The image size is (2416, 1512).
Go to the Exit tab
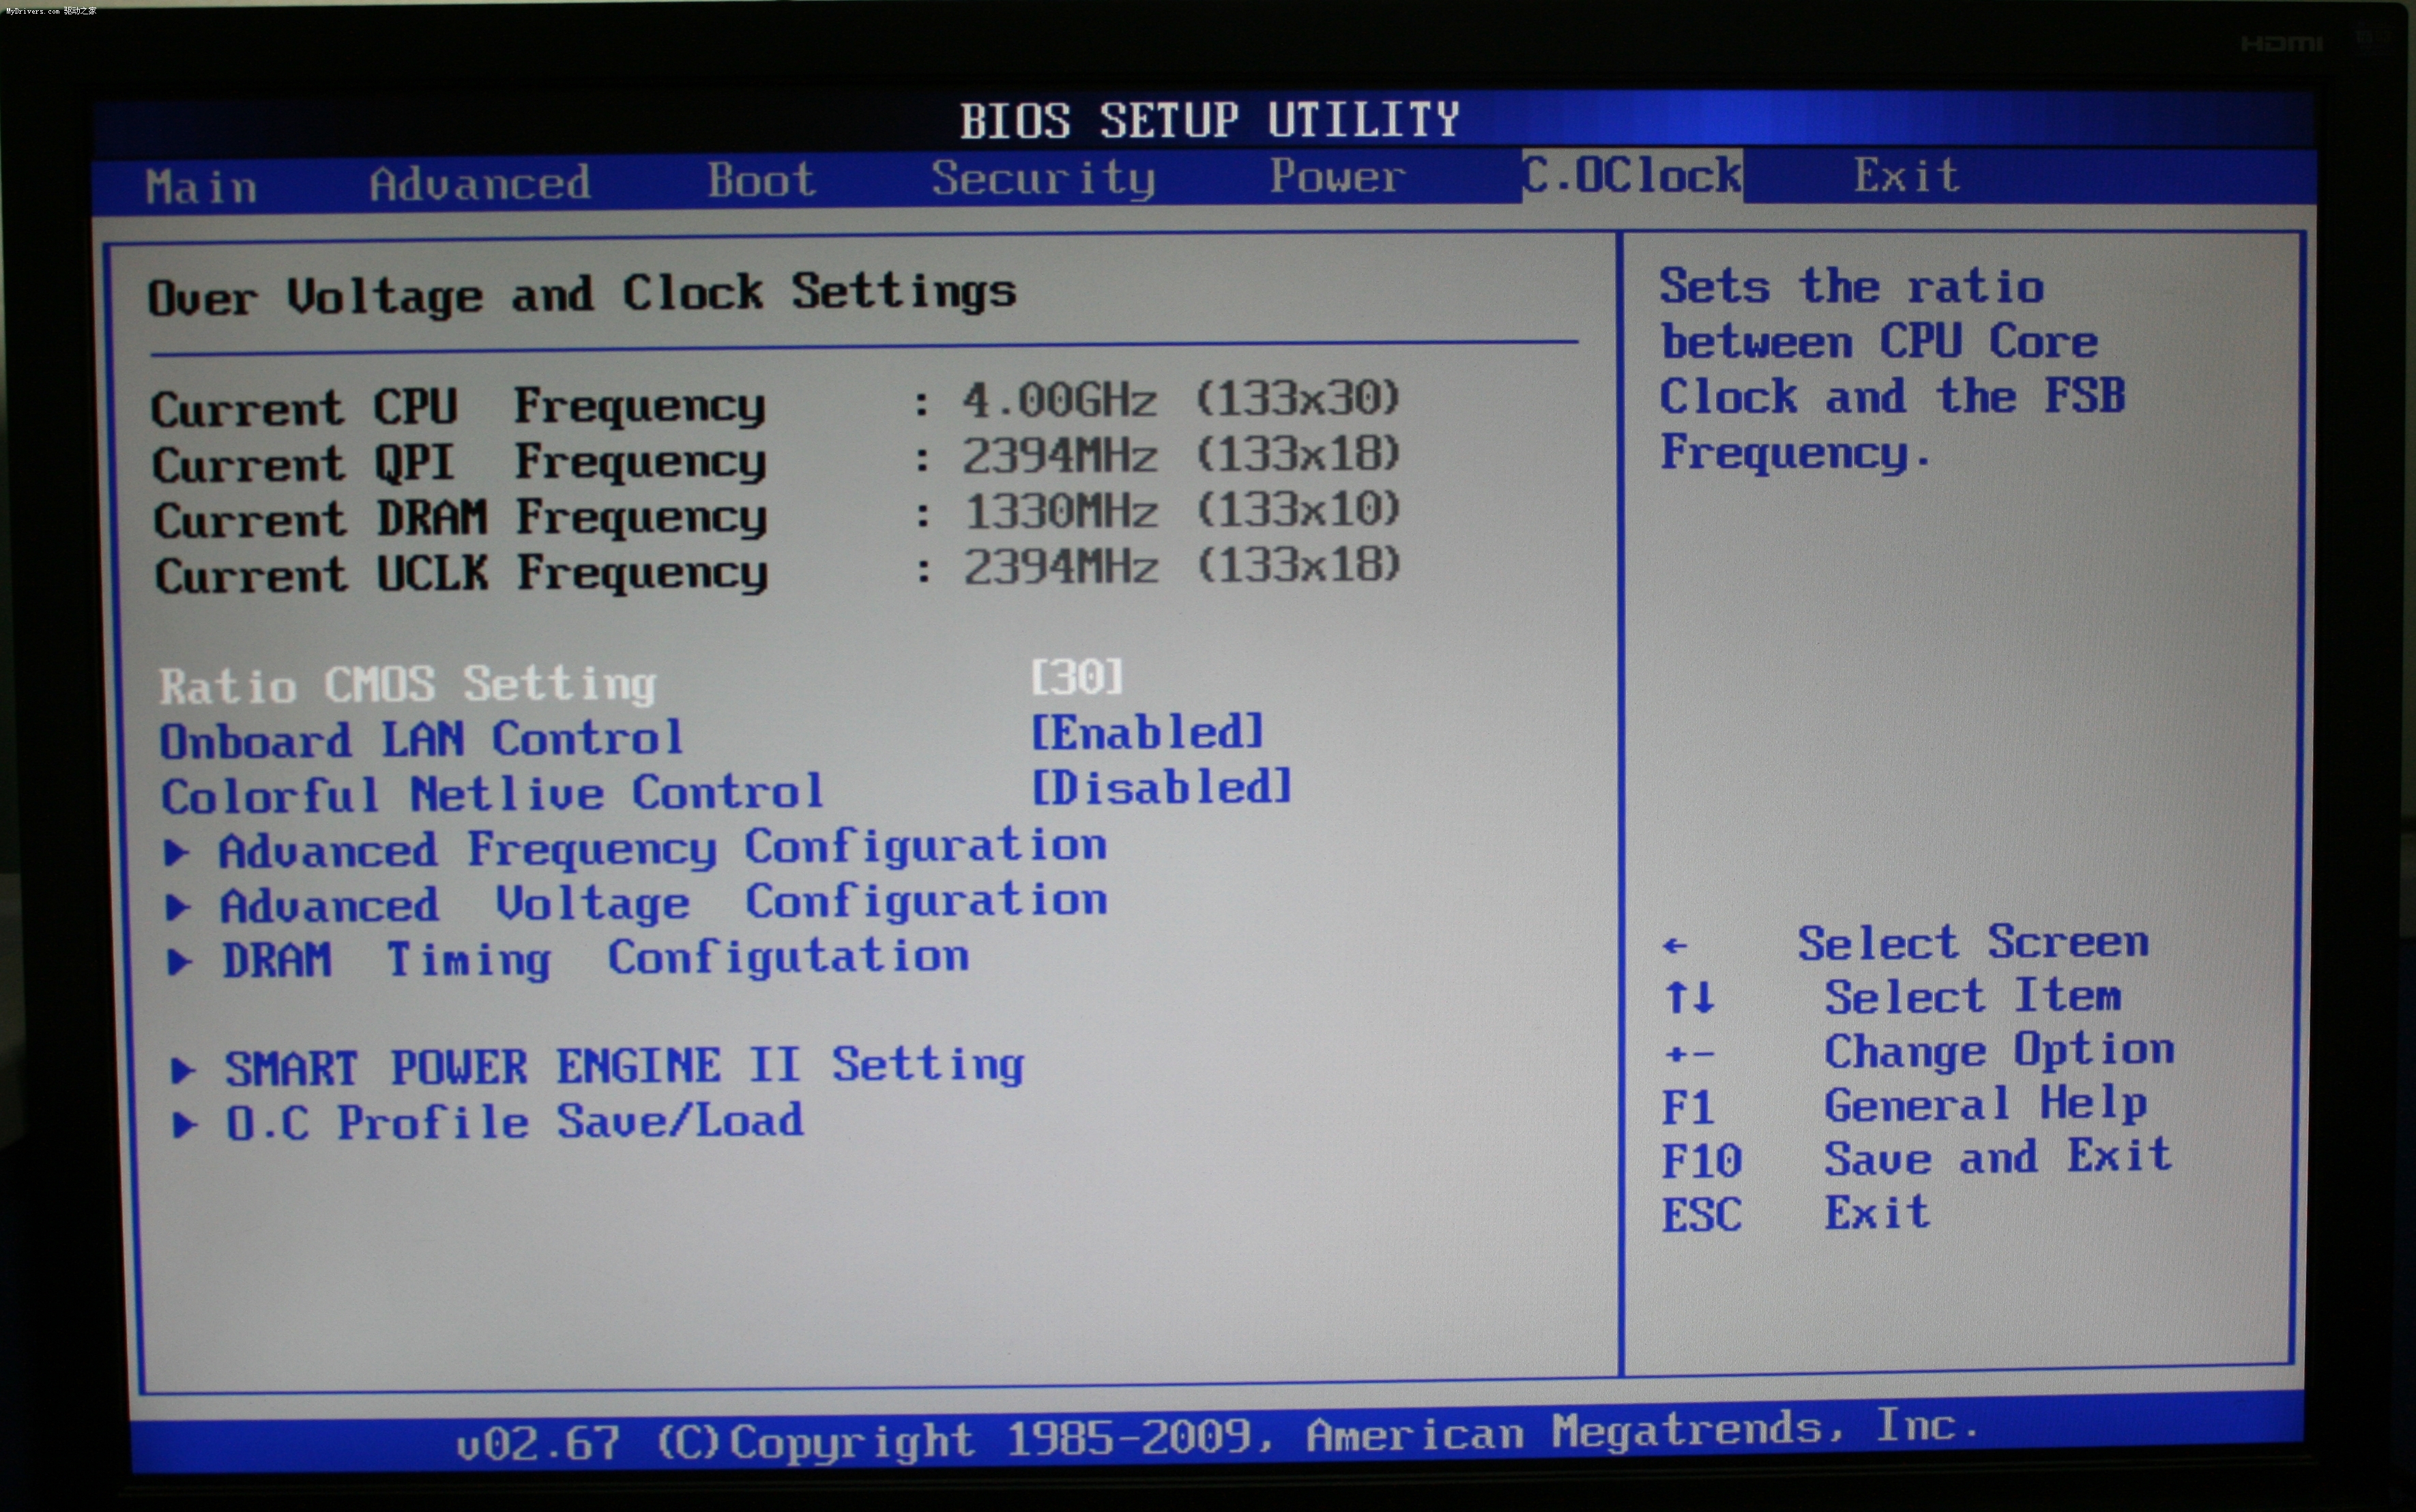[x=1906, y=176]
